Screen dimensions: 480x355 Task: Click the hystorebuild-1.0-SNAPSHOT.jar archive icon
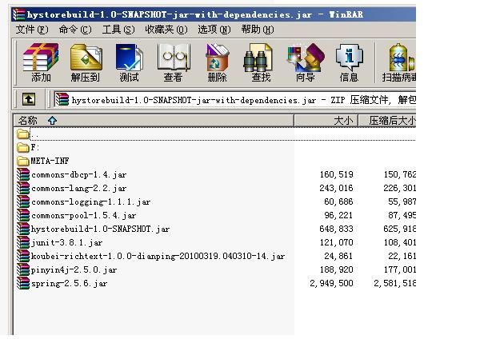click(x=23, y=229)
